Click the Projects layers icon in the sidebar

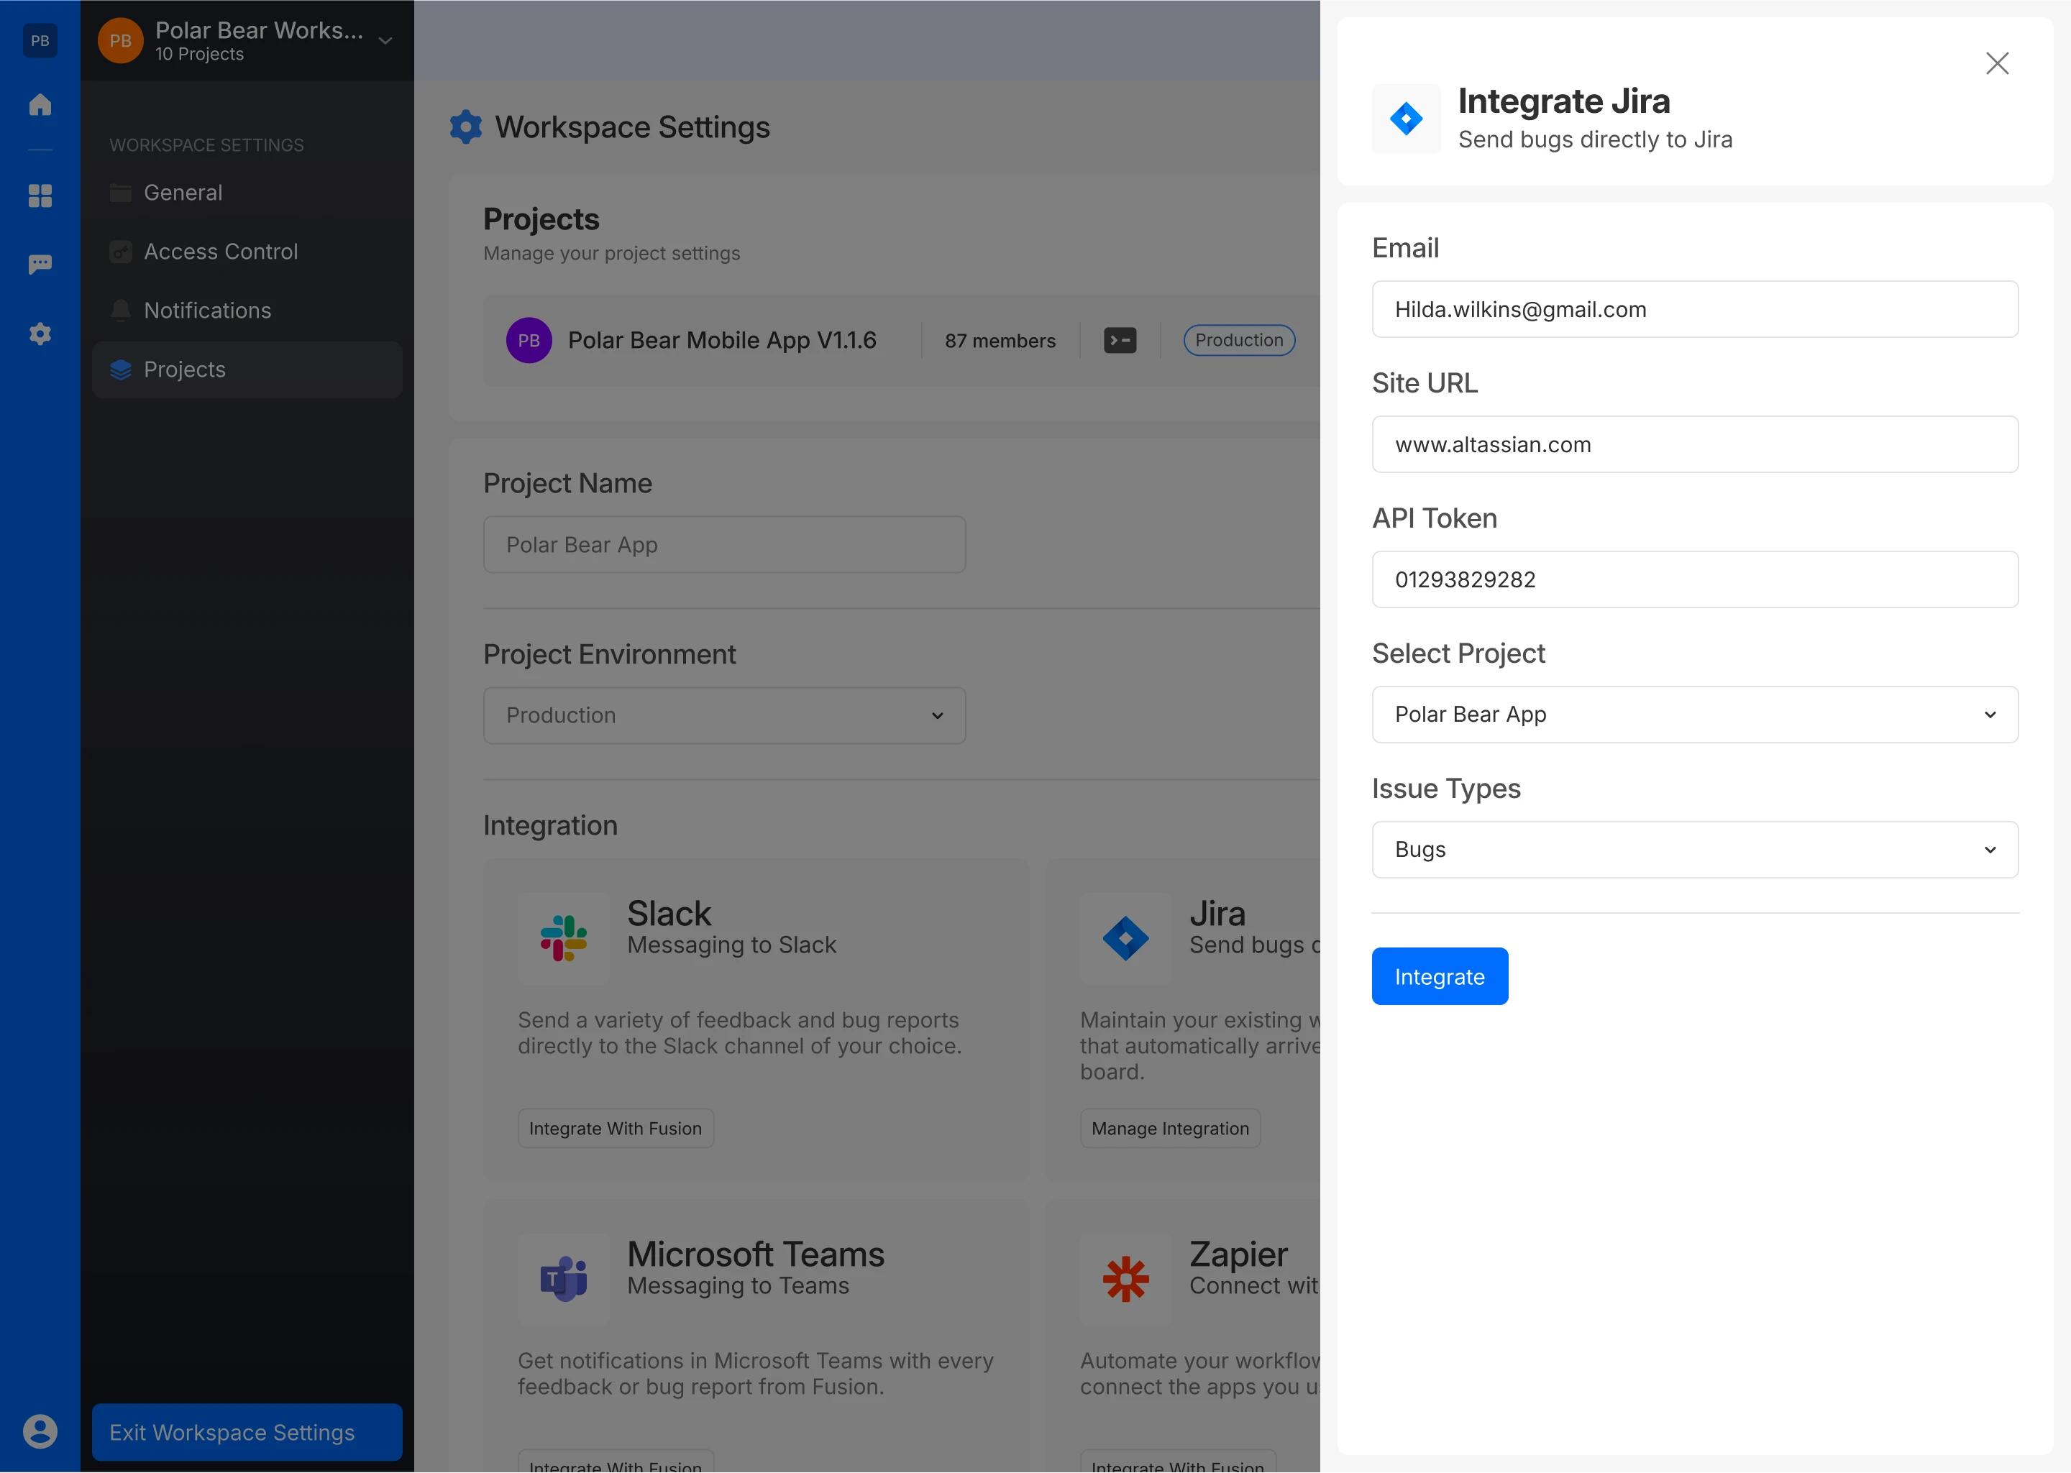tap(121, 370)
